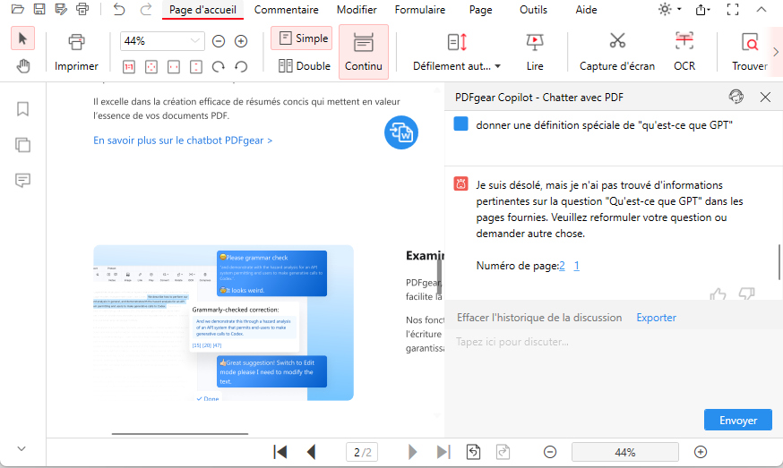Viewport: 783px width, 468px height.
Task: Jump to the last page
Action: (x=443, y=452)
